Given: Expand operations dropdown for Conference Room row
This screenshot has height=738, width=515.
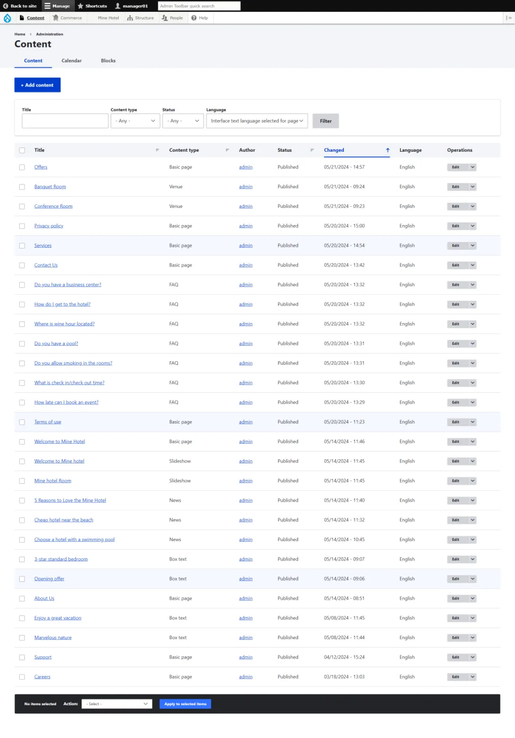Looking at the screenshot, I should point(473,206).
